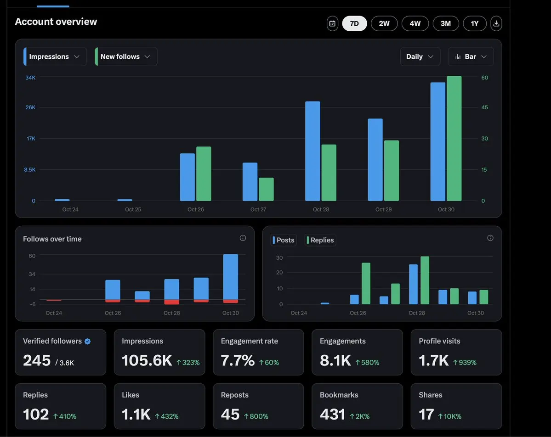Click the Bookmarks 431 stat card
Image resolution: width=551 pixels, height=437 pixels.
[357, 406]
